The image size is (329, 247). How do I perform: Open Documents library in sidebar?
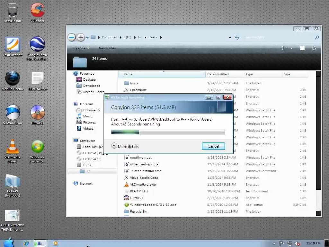coord(88,110)
